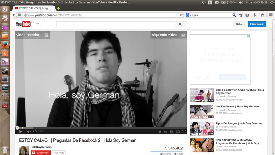Open the search engine selector dropdown

coord(188,15)
